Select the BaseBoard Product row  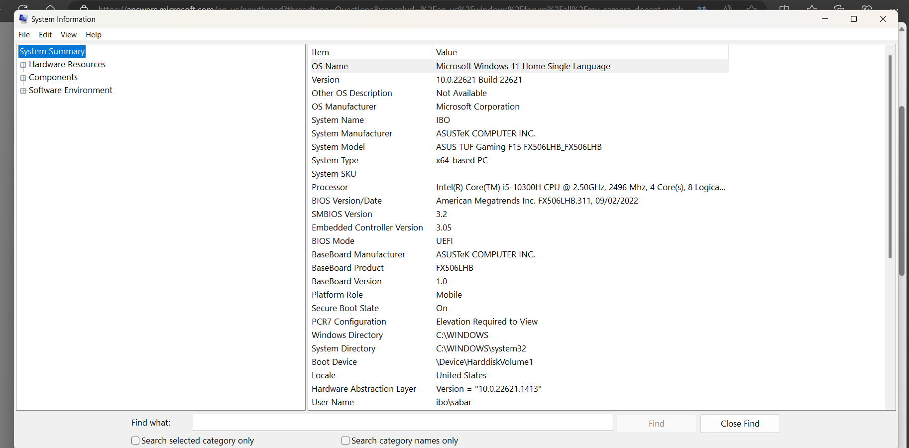tap(519, 268)
